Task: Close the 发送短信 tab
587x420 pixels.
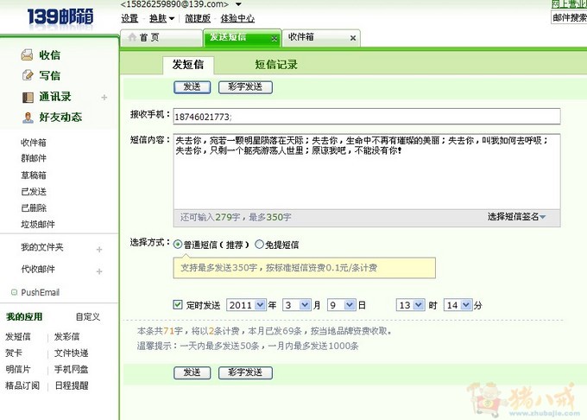Action: (x=274, y=39)
